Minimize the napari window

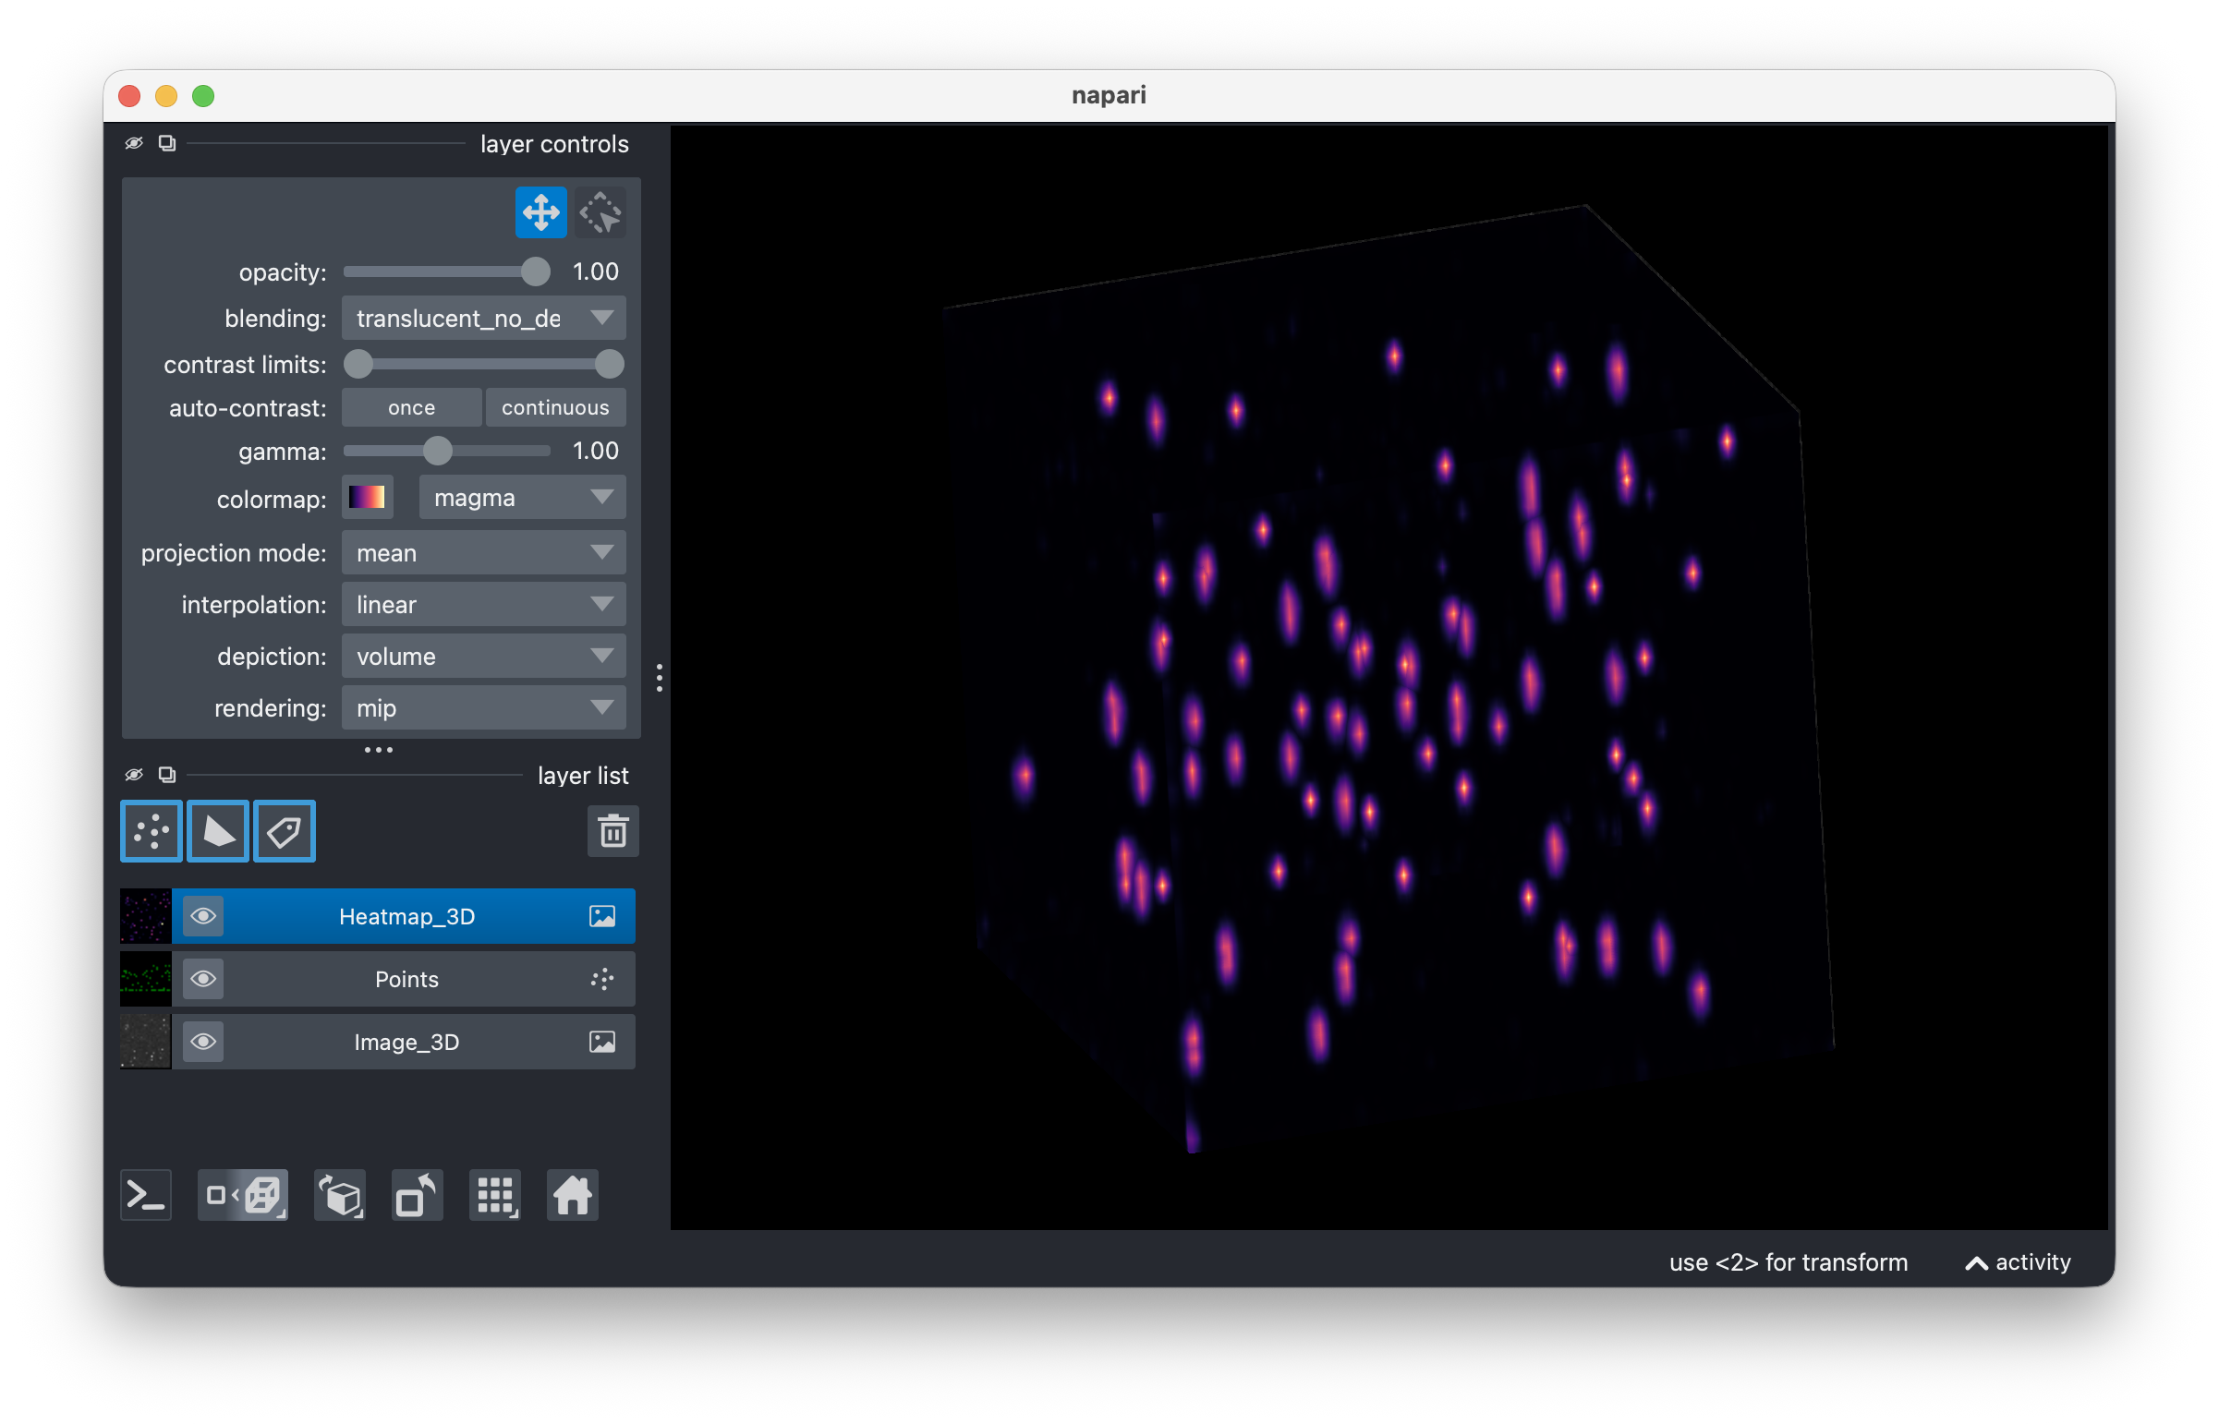[x=166, y=95]
